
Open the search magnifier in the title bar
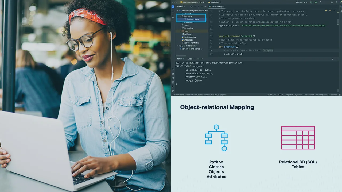click(x=336, y=2)
